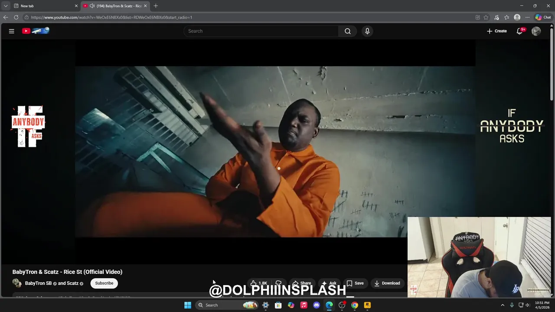Screen dimensions: 555x312
Task: Open the app available icon in address bar
Action: point(478,17)
